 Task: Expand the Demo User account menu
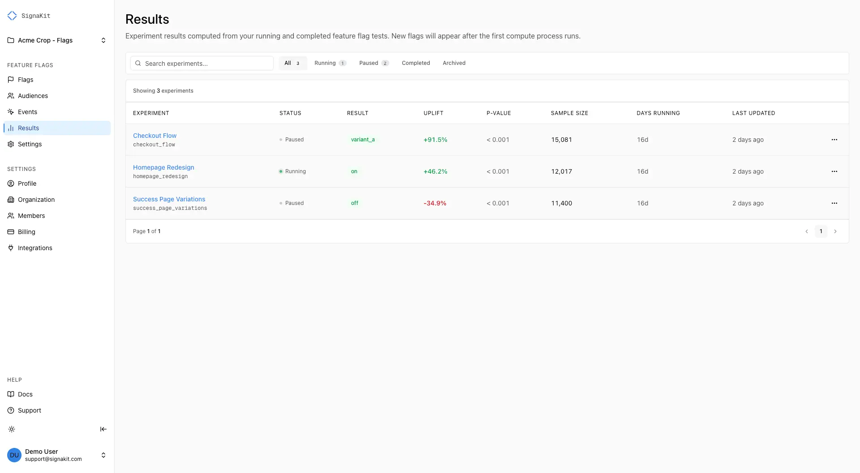click(x=57, y=455)
